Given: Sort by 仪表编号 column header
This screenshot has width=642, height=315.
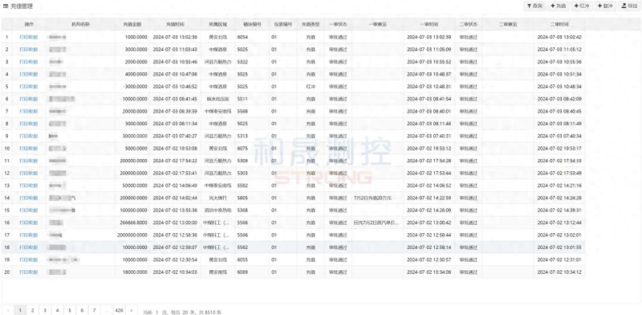Looking at the screenshot, I should pos(283,24).
